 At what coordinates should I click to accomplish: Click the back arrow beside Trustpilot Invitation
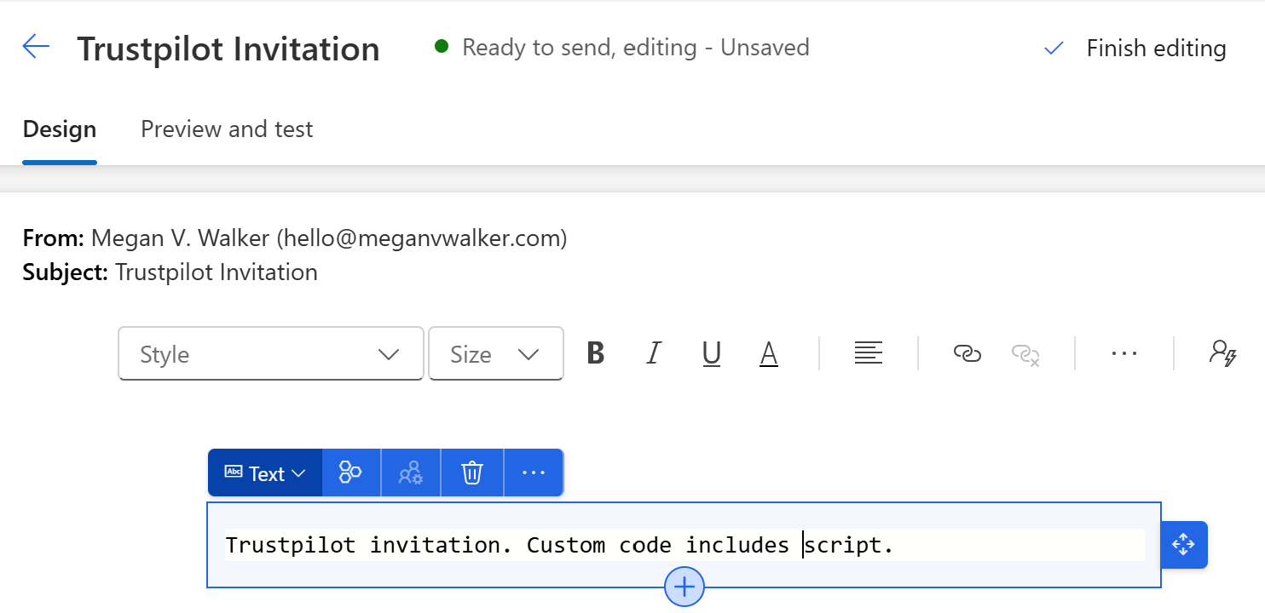[x=36, y=48]
